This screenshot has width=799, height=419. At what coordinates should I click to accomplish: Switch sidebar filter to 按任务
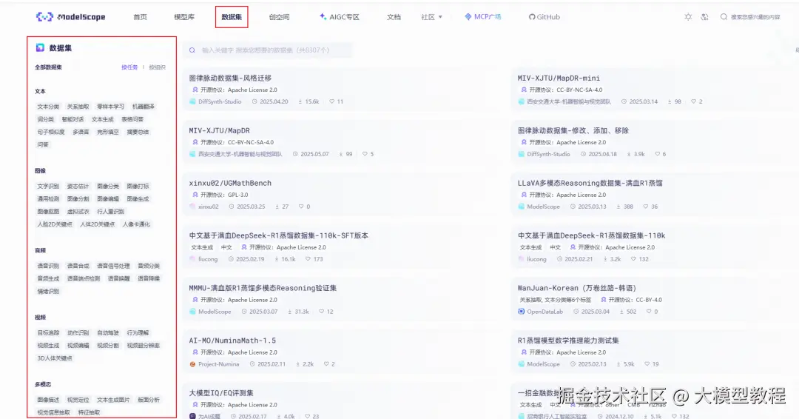(129, 67)
